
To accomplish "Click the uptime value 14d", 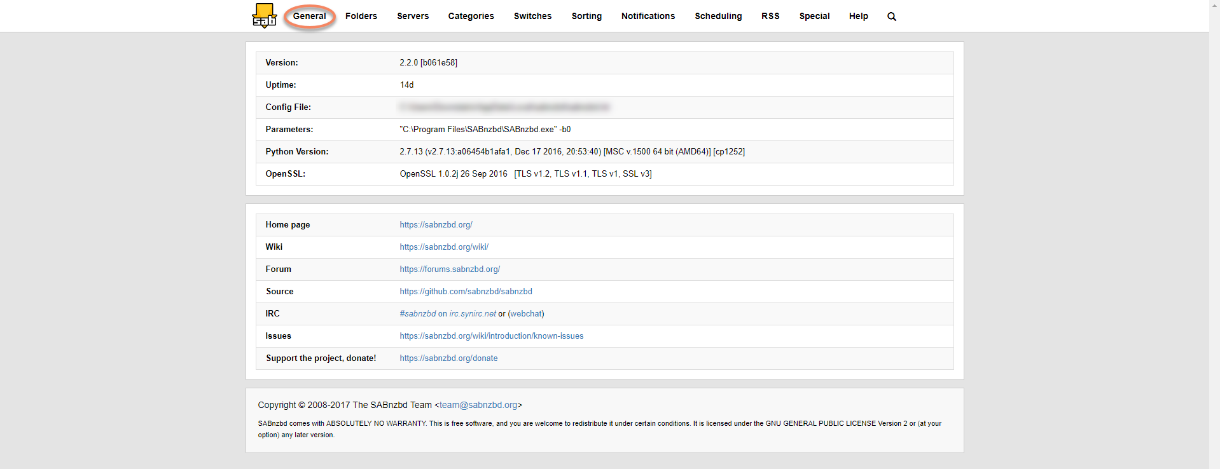I will (406, 85).
